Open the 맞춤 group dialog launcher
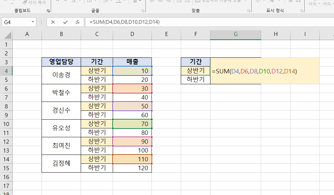334x195 pixels. (249, 11)
